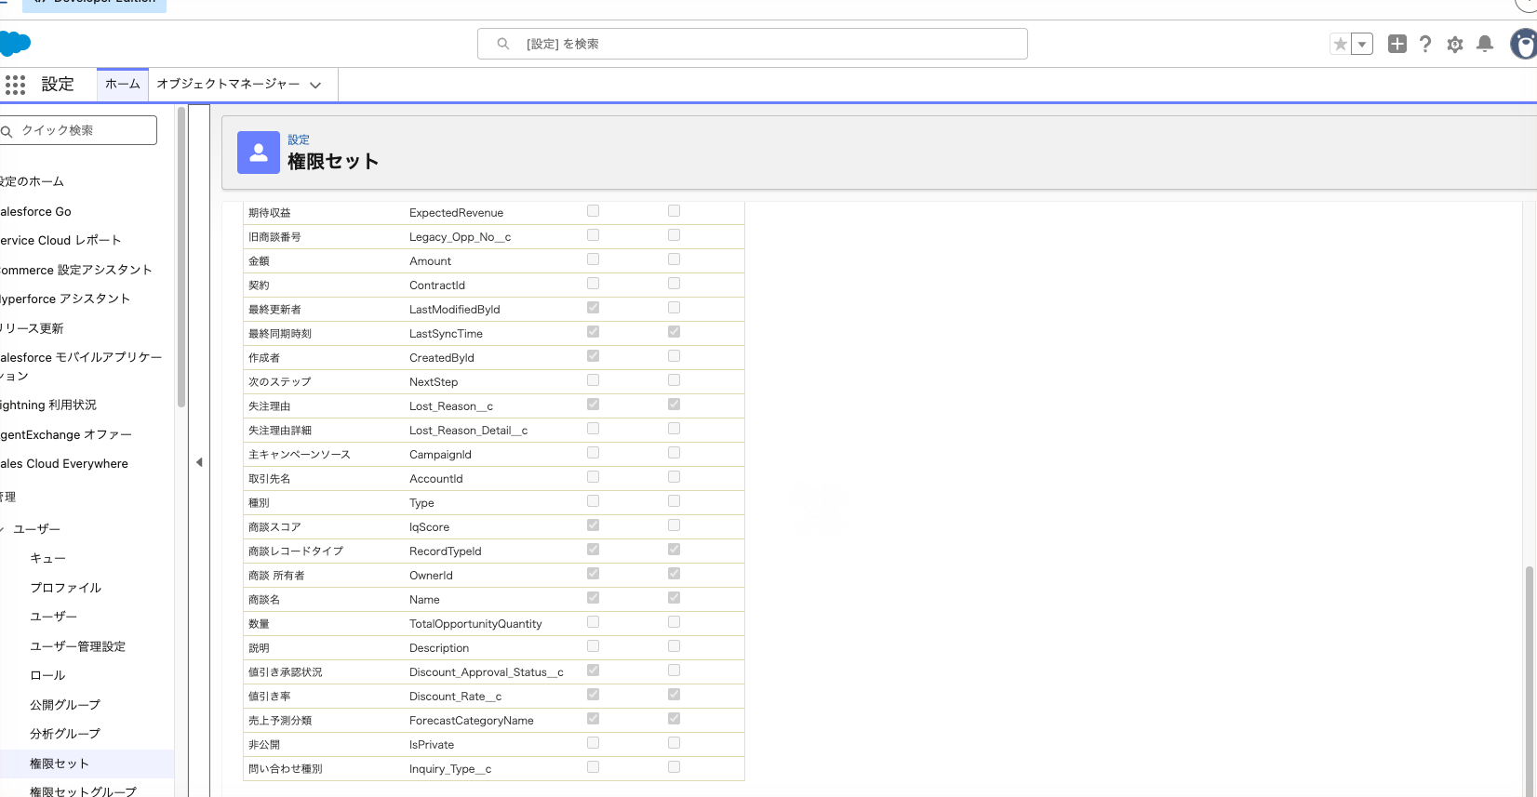Screen dimensions: 1537x797
Task: Collapse the sidebar with the left arrow
Action: point(199,462)
